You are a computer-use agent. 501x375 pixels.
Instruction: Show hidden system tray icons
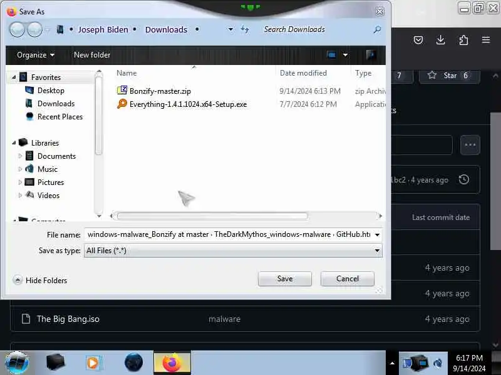pos(393,363)
